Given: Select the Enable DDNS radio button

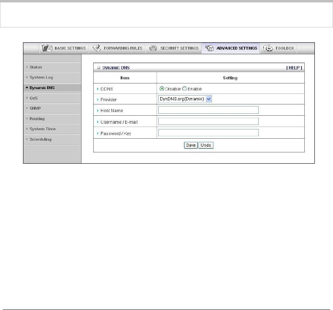Looking at the screenshot, I should click(184, 89).
